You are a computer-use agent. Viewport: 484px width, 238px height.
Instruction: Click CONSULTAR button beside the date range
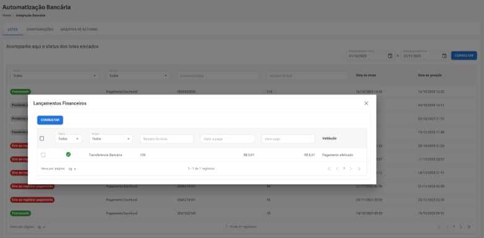point(464,56)
